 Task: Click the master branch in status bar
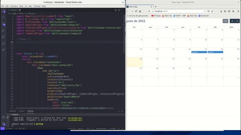pos(9,129)
